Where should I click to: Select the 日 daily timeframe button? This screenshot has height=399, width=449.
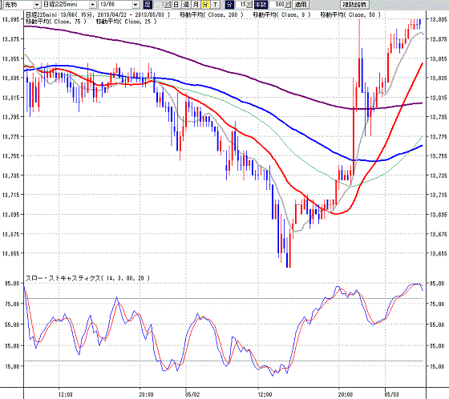[x=176, y=5]
